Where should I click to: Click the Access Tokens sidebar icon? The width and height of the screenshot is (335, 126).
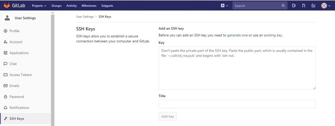(x=5, y=75)
